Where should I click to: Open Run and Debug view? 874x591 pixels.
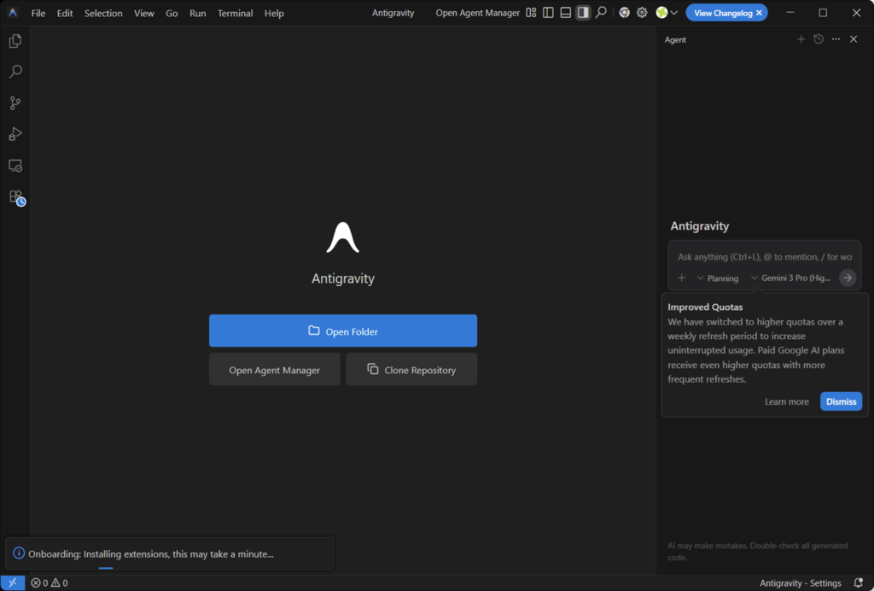pos(15,134)
